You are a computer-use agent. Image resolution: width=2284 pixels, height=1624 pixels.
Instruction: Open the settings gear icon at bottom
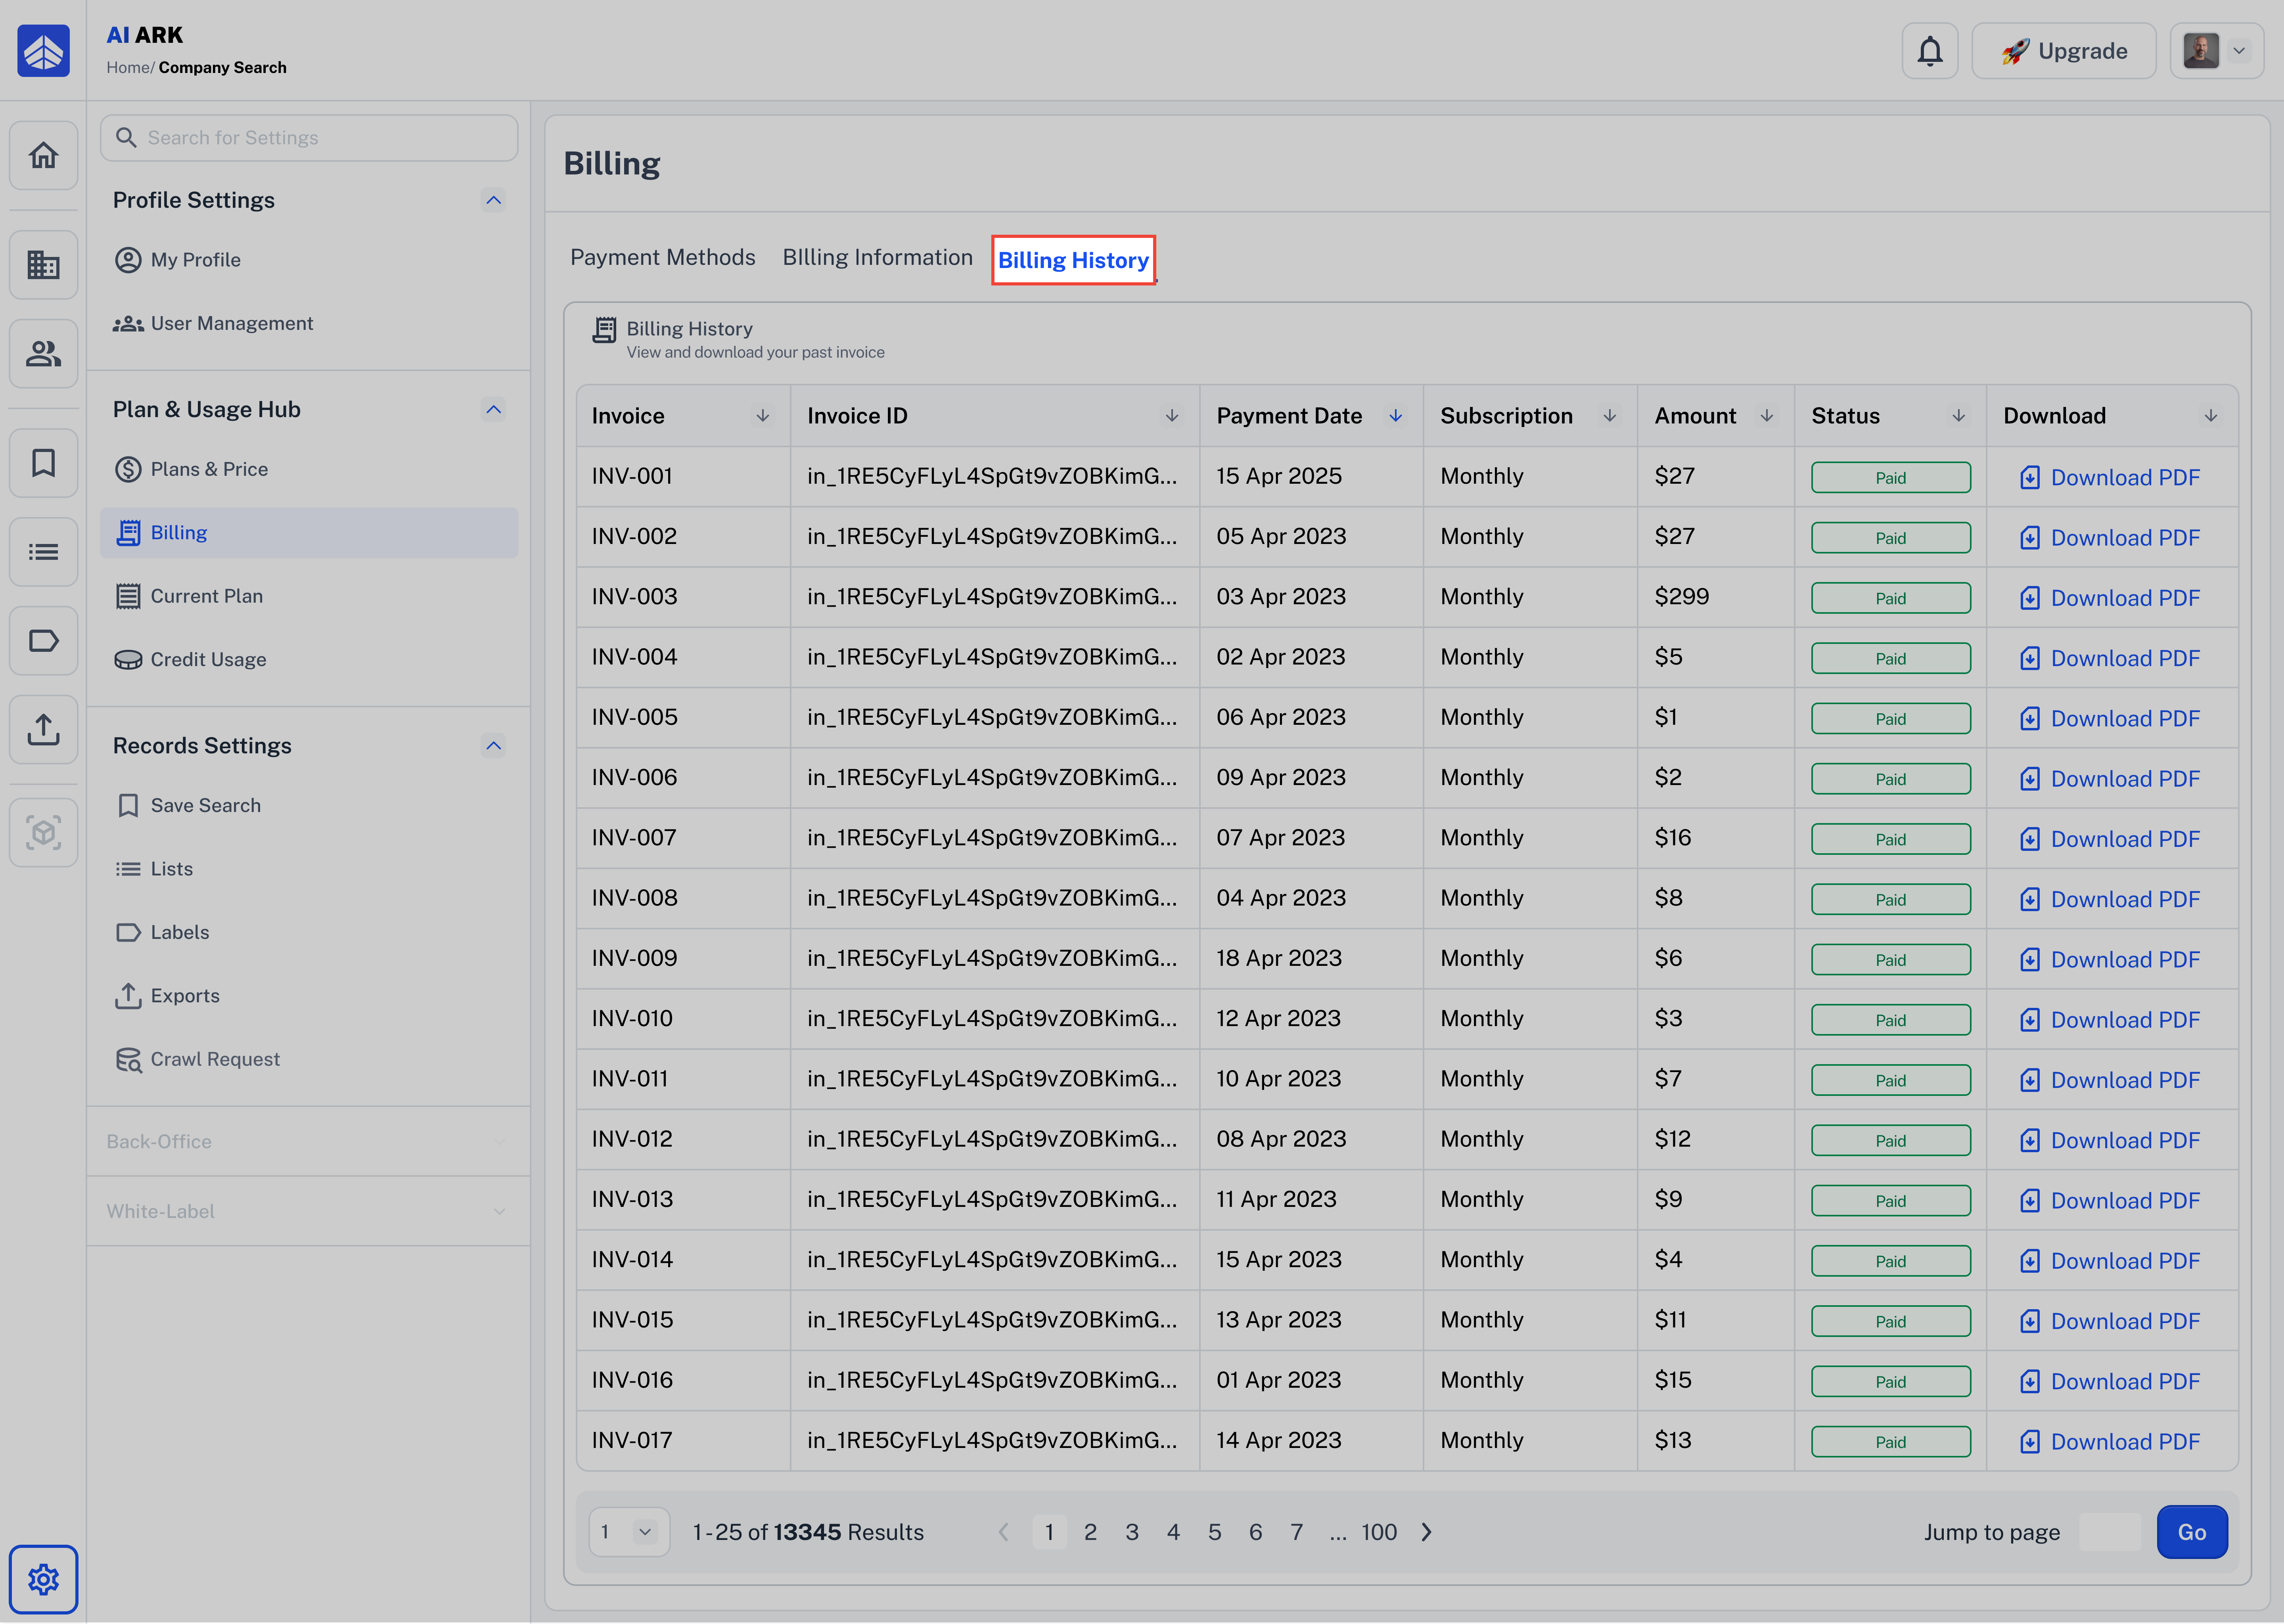tap(43, 1579)
